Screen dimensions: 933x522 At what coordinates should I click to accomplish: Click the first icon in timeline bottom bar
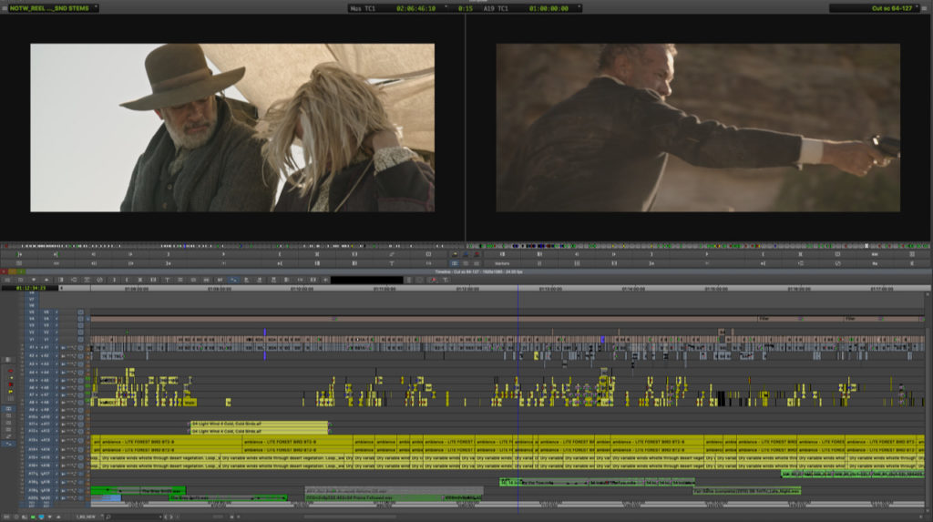[6, 517]
